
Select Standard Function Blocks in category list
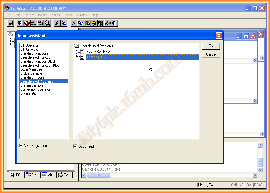39,61
